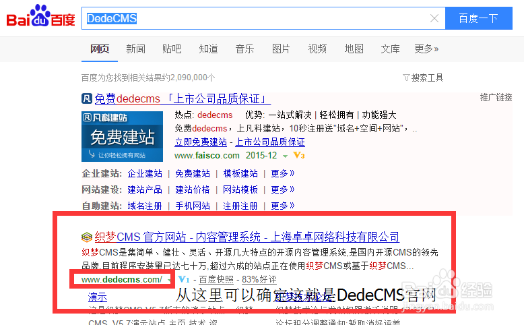The height and width of the screenshot is (325, 524).
Task: Open the 免费dedecms ad result title
Action: click(183, 98)
